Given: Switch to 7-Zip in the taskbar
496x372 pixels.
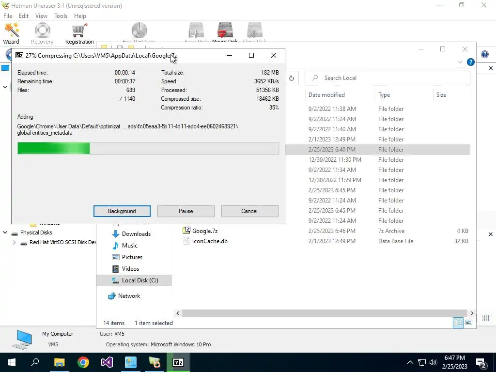Looking at the screenshot, I should click(x=178, y=362).
